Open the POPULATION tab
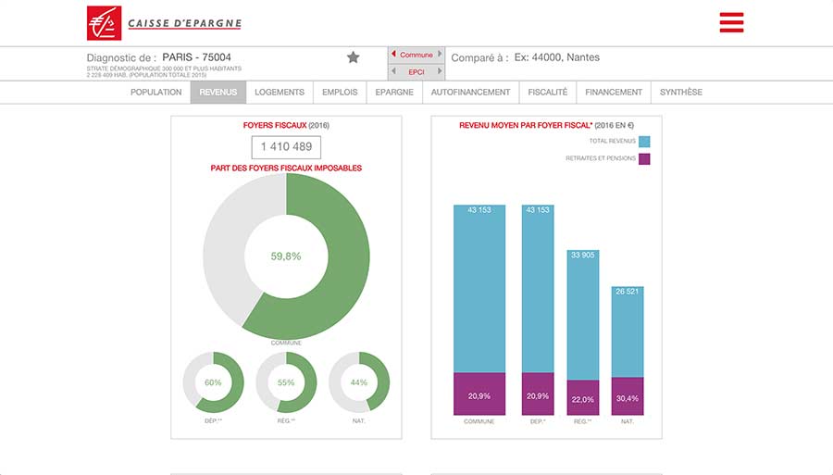 tap(156, 92)
